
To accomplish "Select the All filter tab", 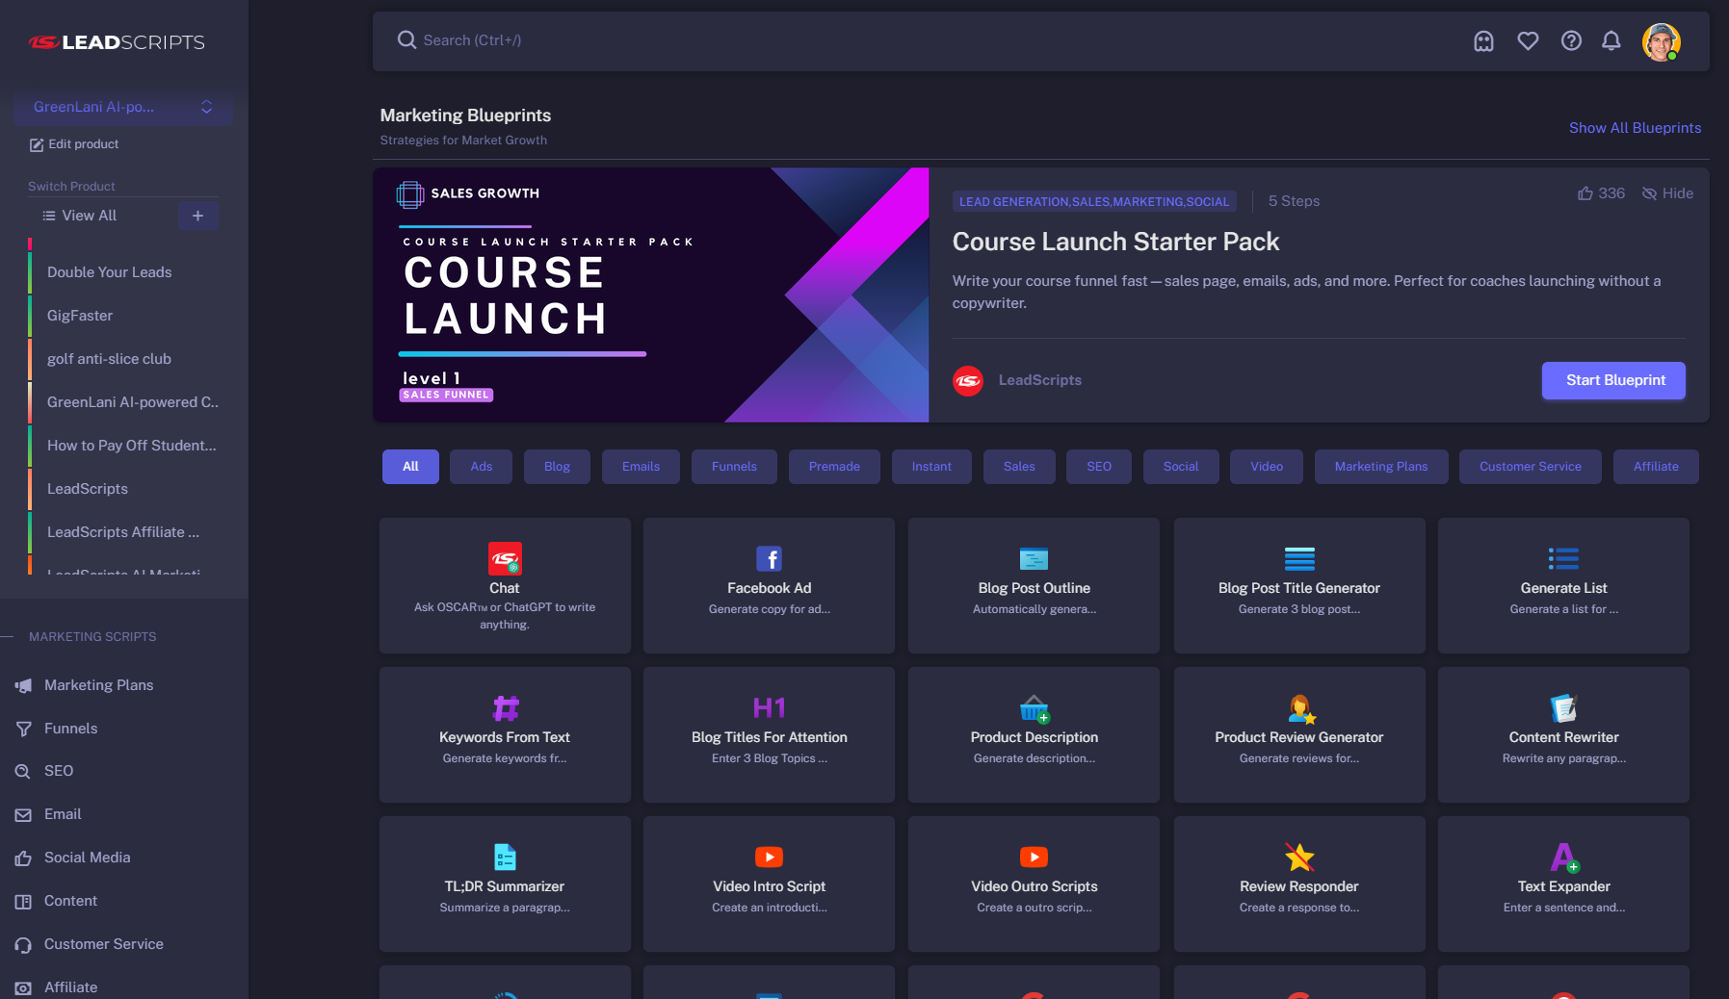I will tap(410, 467).
